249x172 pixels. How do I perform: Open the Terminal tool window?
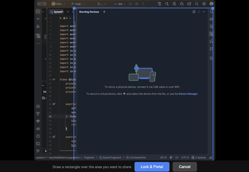38,143
